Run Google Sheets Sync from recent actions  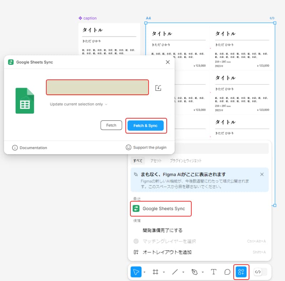[161, 209]
